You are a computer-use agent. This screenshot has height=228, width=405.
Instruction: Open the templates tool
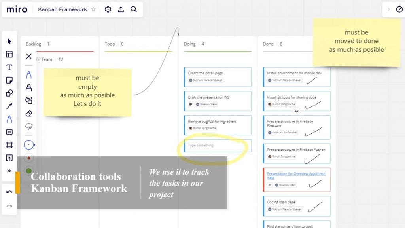pyautogui.click(x=9, y=54)
